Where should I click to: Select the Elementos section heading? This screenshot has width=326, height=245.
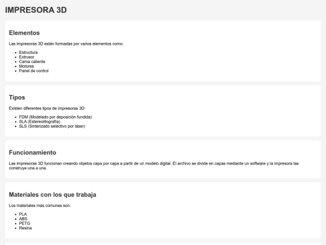[x=24, y=33]
